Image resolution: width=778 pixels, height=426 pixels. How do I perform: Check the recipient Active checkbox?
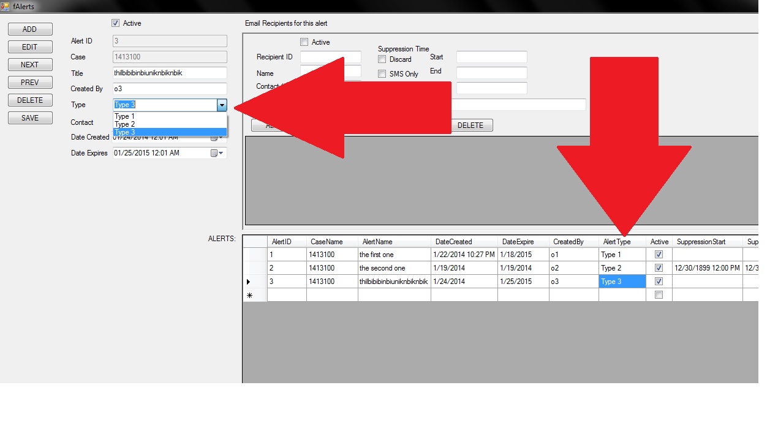304,42
